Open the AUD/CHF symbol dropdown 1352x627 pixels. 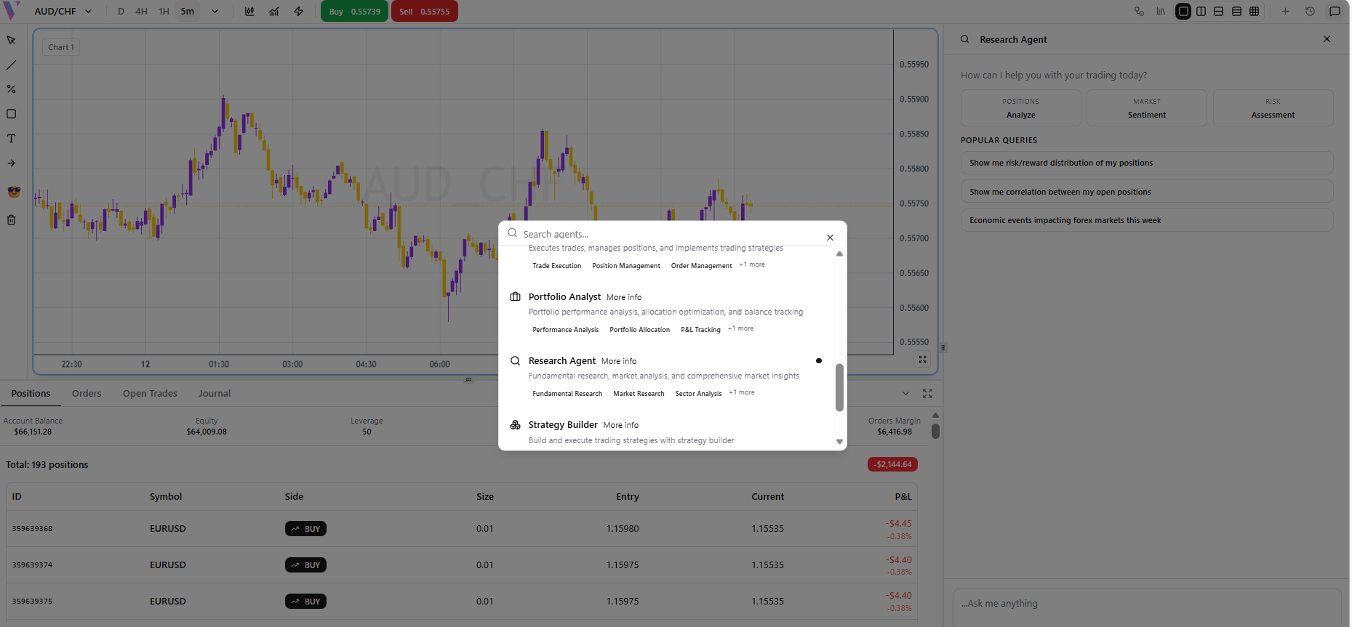click(x=63, y=12)
